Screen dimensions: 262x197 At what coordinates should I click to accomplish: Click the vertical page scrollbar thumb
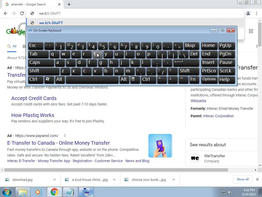[260, 34]
